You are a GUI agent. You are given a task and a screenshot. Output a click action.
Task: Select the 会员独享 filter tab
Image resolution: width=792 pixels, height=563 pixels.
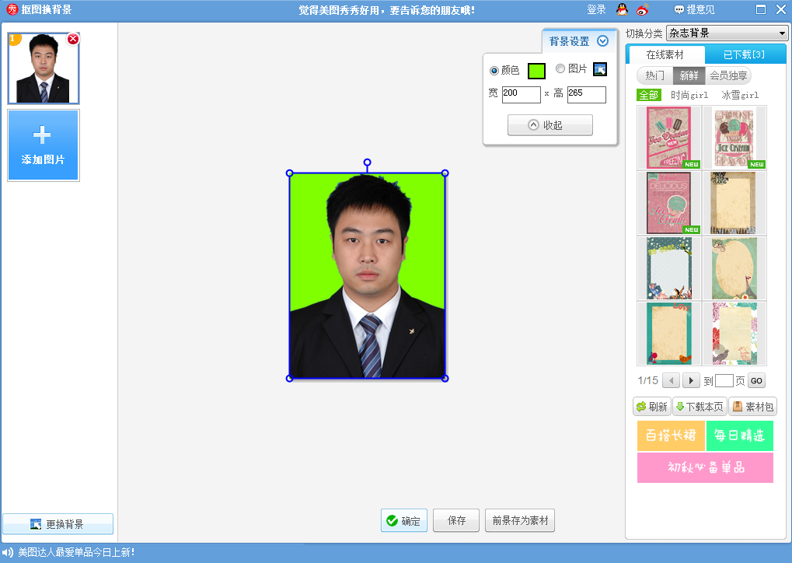728,75
